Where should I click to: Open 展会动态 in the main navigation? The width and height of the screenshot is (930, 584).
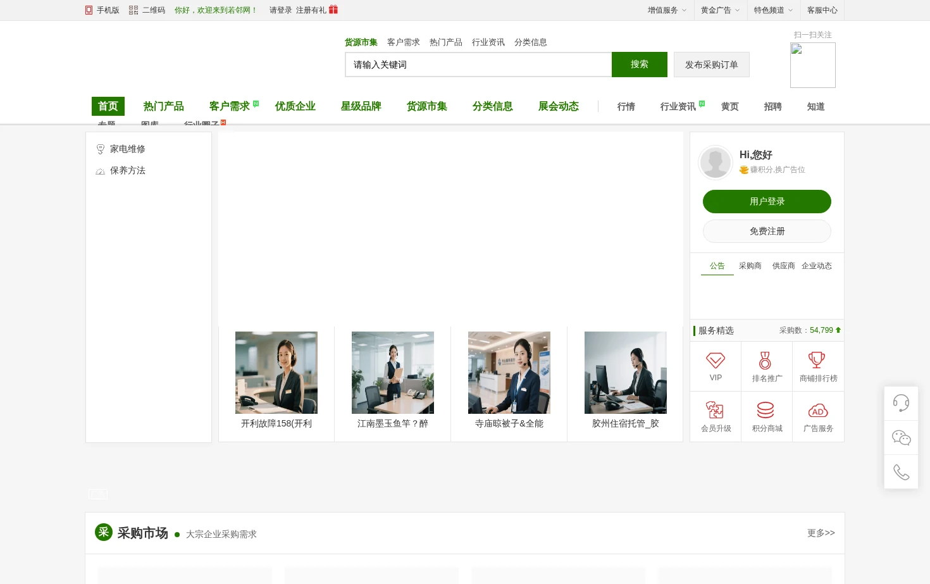coord(559,106)
